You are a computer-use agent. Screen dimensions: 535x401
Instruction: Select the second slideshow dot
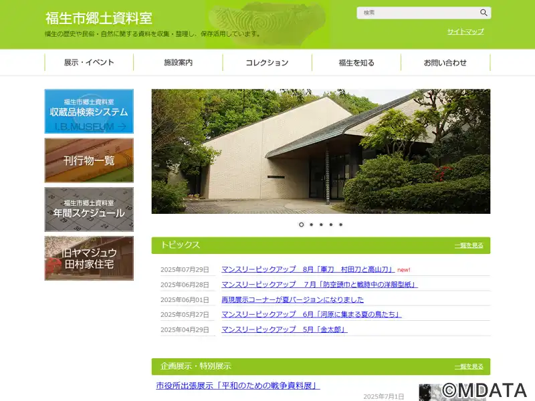(311, 225)
